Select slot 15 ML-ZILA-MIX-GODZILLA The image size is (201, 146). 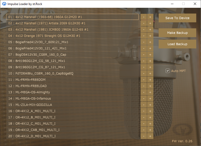click(x=72, y=105)
